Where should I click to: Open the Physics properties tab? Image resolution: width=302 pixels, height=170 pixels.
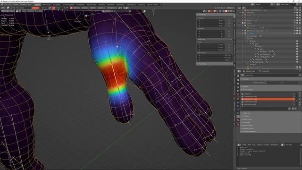point(238,110)
